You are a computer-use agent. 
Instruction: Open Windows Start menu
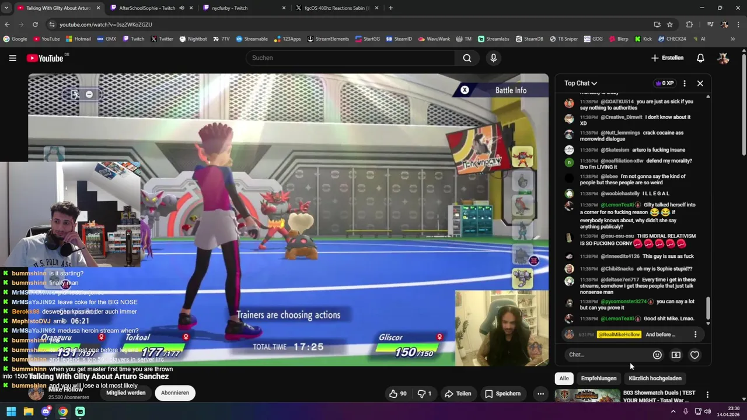[x=11, y=411]
